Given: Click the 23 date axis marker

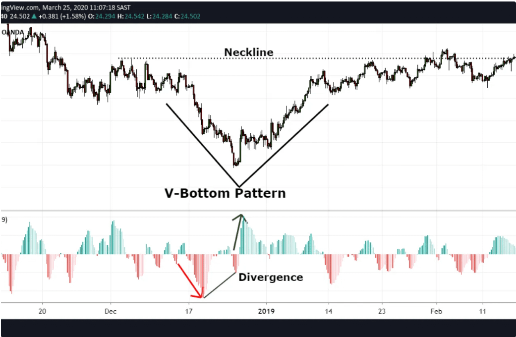Looking at the screenshot, I should coord(382,311).
